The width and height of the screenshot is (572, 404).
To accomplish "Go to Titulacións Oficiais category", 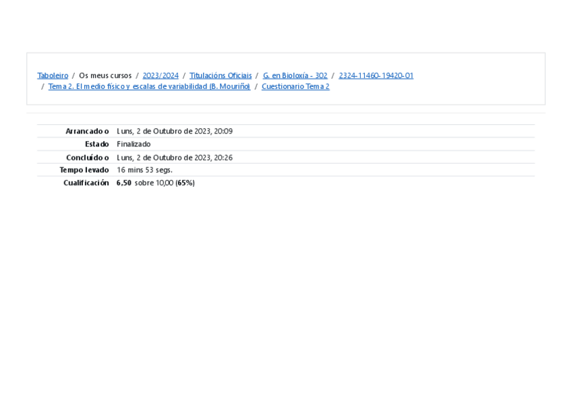I will (221, 76).
